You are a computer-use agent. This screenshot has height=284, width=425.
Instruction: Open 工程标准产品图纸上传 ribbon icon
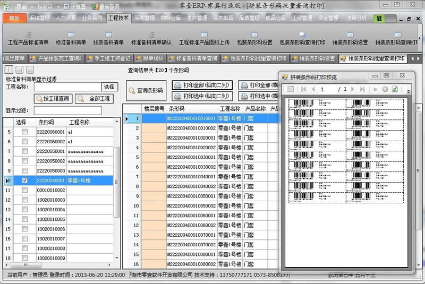204,35
